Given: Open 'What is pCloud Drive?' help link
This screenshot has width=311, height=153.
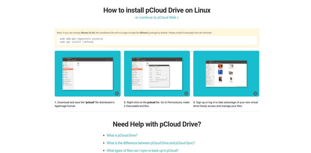Looking at the screenshot, I should click(122, 135).
